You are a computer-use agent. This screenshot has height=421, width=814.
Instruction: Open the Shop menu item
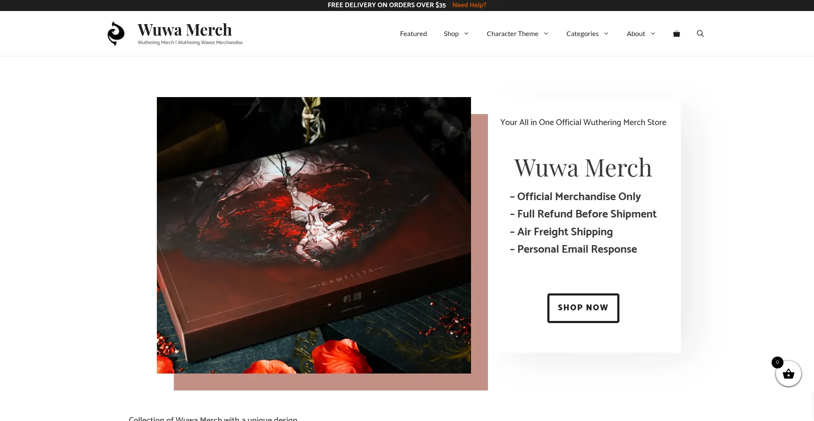[x=451, y=33]
